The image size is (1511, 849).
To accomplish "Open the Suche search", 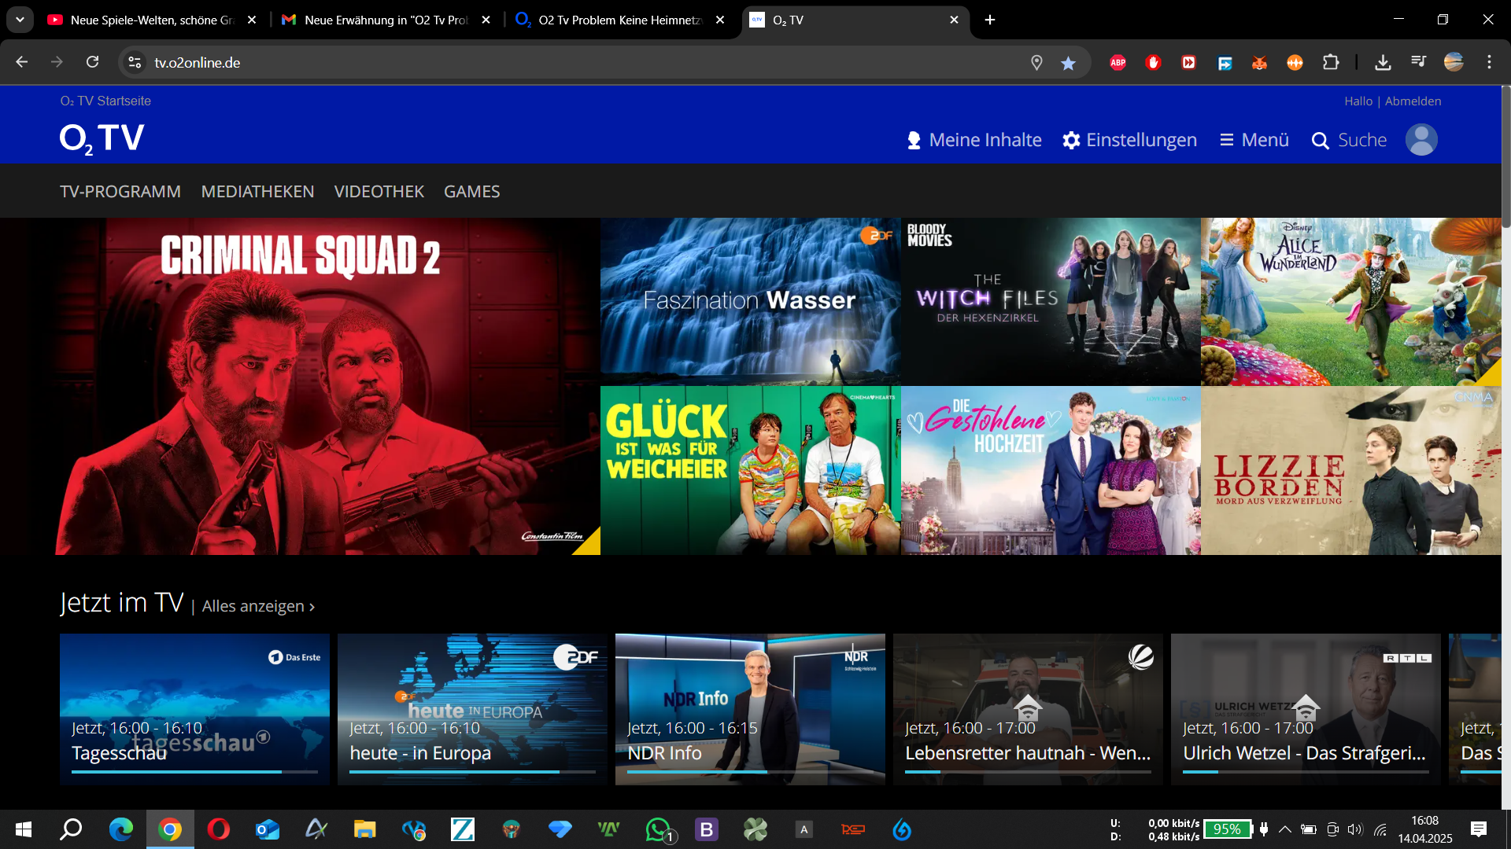I will tap(1349, 140).
